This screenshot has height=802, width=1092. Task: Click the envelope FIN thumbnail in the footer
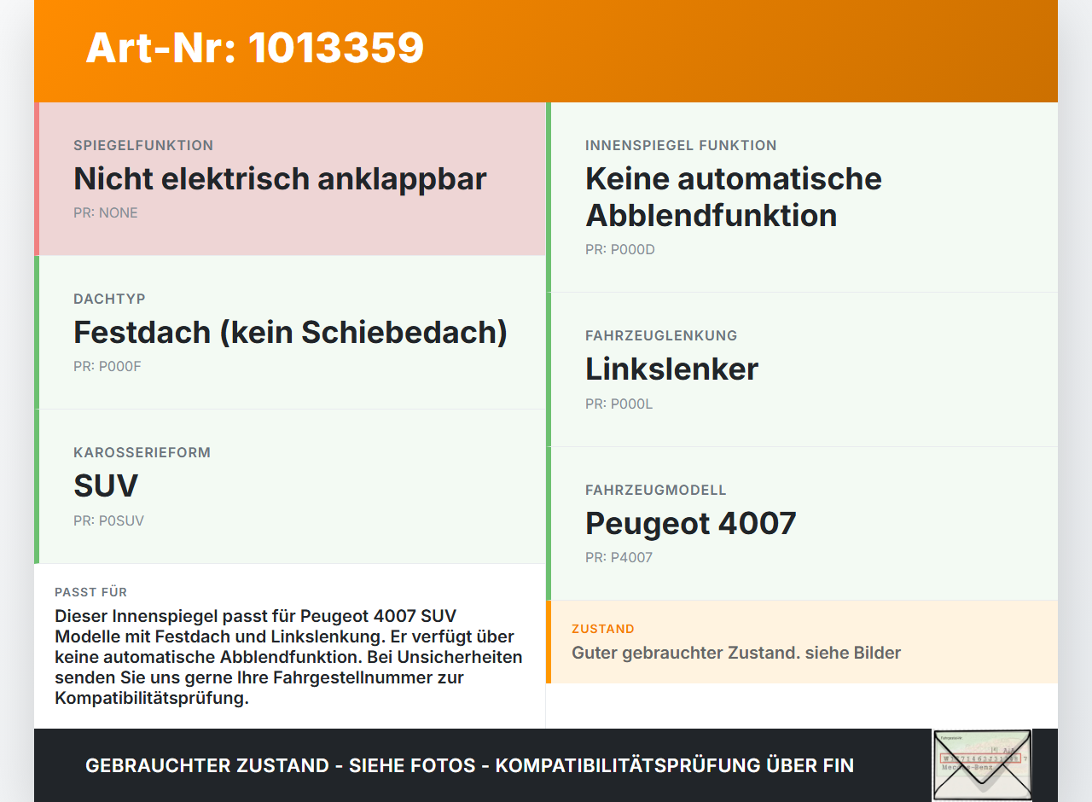pos(982,764)
